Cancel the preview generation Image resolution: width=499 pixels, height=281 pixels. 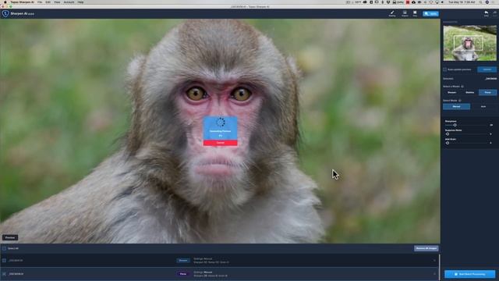coord(220,143)
